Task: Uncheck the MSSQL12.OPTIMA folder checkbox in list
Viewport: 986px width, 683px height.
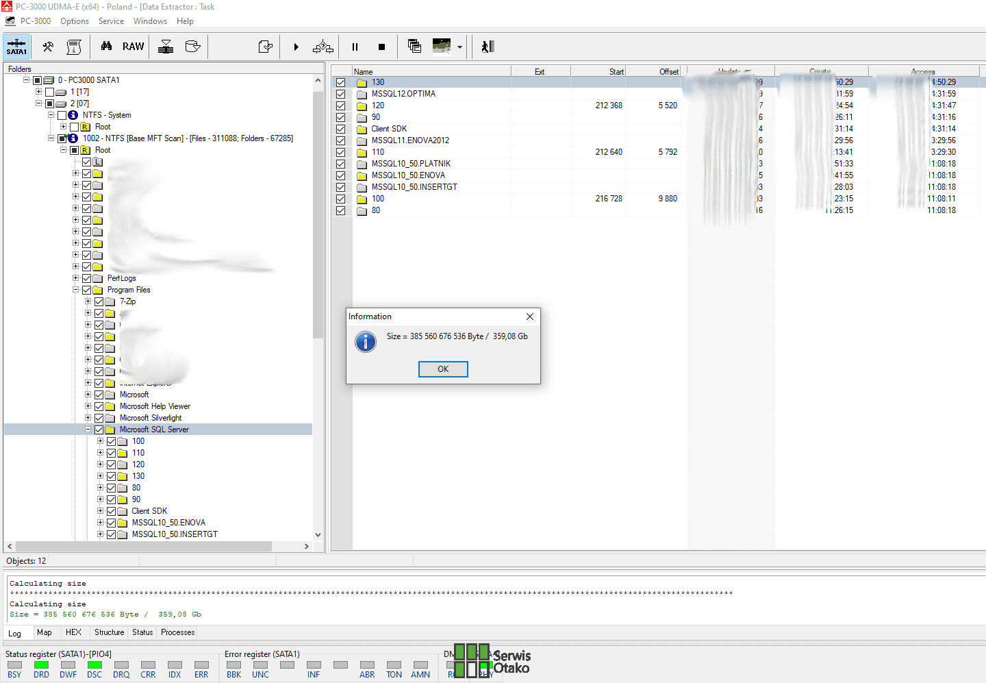Action: 340,94
